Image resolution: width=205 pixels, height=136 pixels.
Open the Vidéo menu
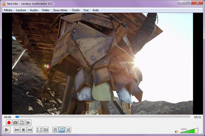click(x=45, y=10)
